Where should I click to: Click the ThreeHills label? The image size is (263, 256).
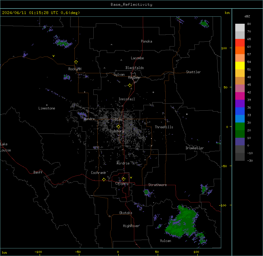[164, 127]
